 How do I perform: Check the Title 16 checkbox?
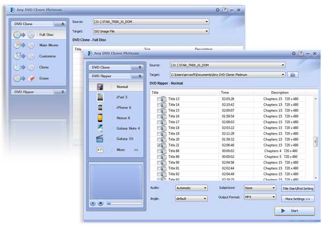(x=159, y=116)
